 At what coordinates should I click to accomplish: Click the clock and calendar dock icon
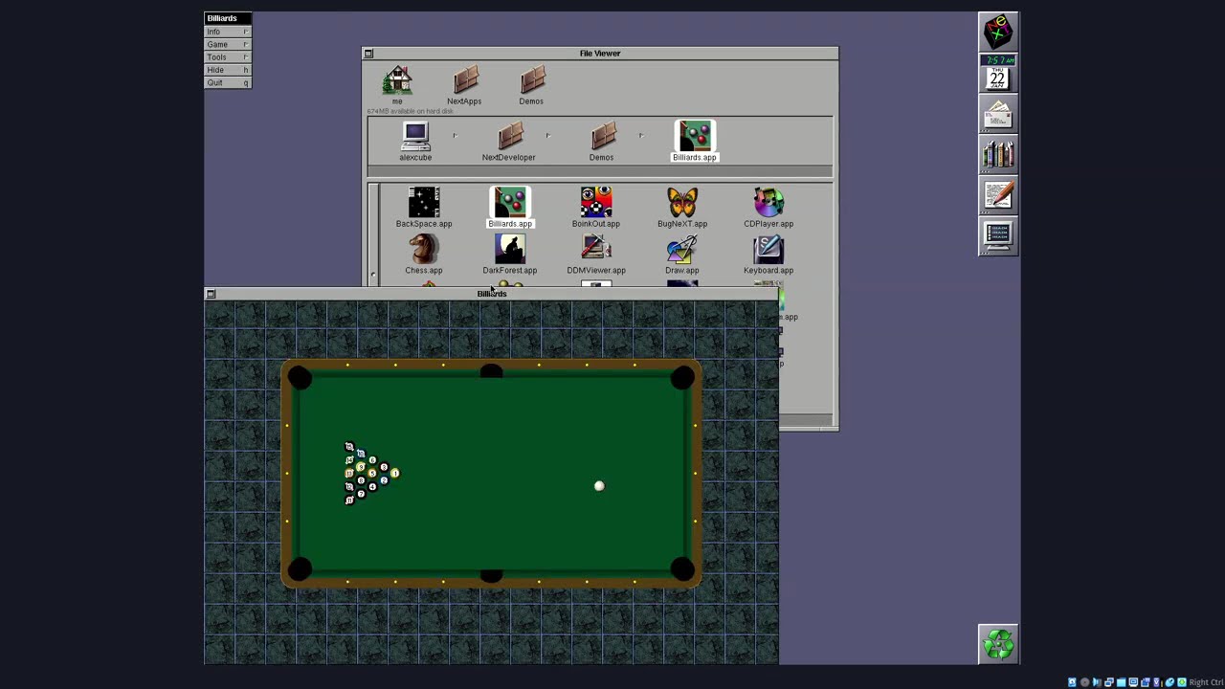tap(998, 74)
